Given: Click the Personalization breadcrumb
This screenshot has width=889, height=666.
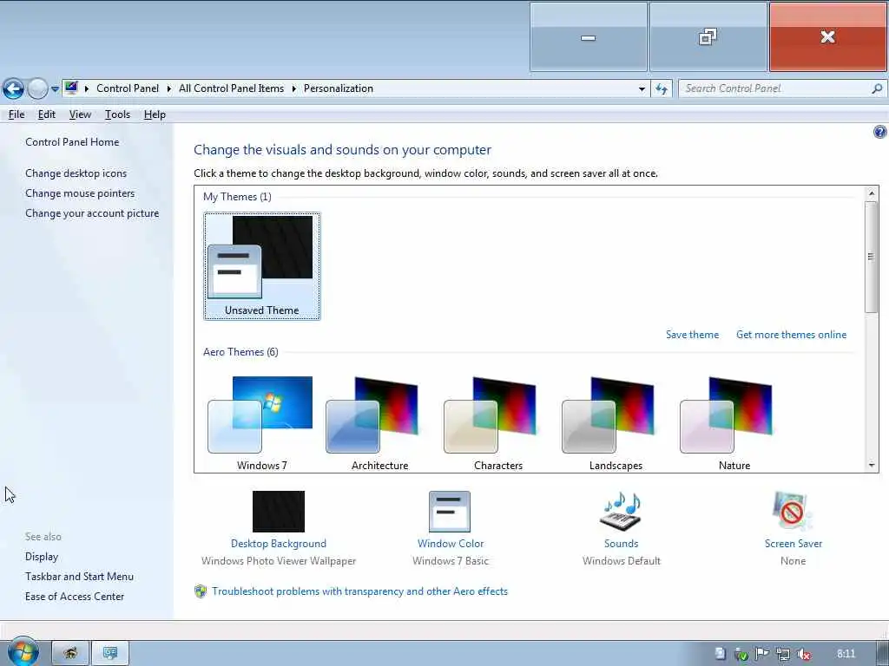Looking at the screenshot, I should click(339, 88).
